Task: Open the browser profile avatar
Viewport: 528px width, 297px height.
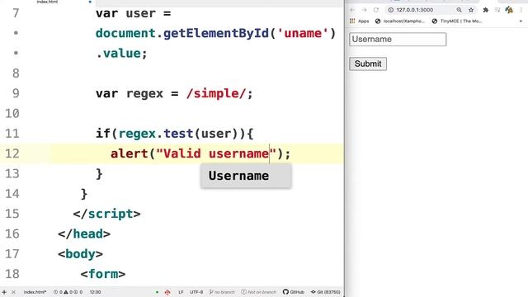Action: (x=509, y=10)
